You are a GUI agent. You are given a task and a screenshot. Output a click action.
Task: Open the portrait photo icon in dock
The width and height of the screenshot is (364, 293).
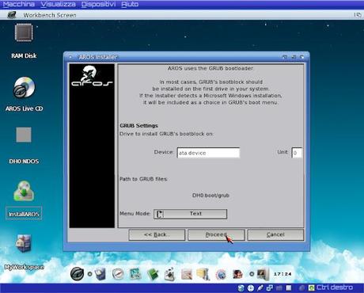pyautogui.click(x=237, y=274)
